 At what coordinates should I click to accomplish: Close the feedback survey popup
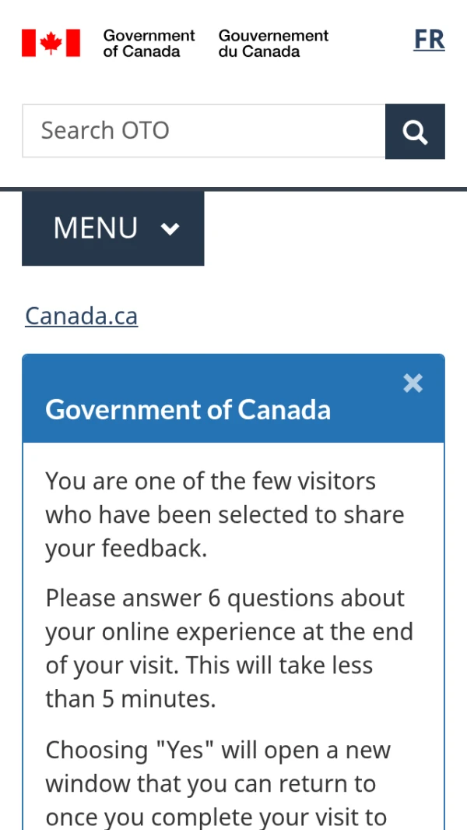413,383
